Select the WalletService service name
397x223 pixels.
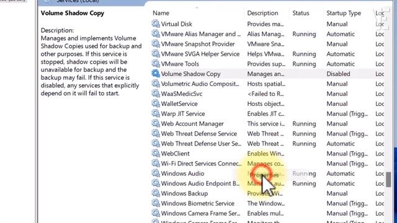[179, 103]
